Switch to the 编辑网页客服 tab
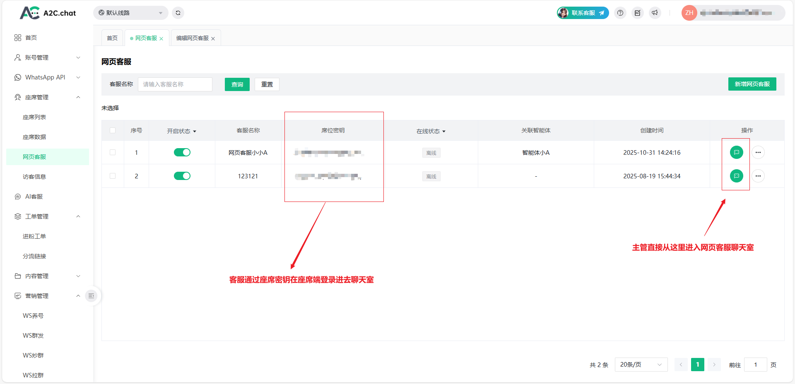 pyautogui.click(x=193, y=38)
